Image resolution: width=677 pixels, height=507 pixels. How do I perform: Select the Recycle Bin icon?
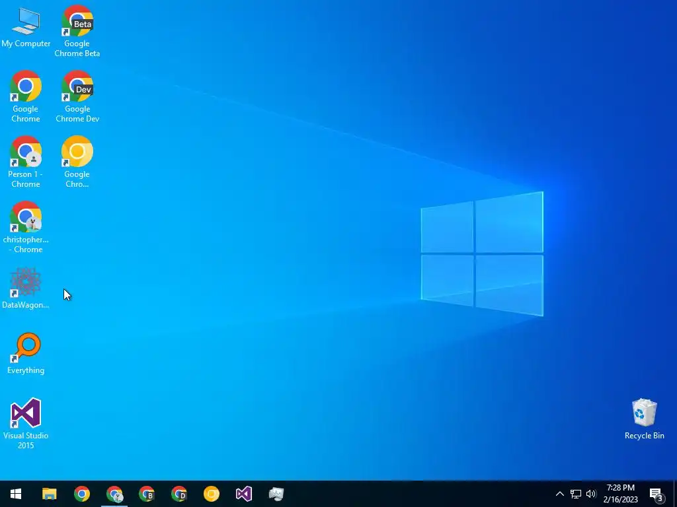(644, 419)
